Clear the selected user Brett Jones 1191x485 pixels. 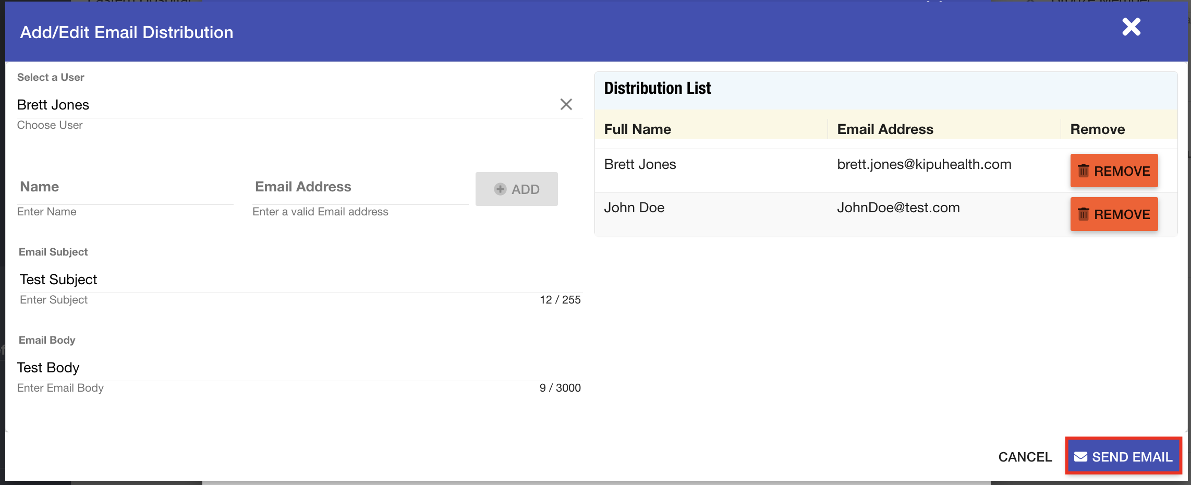click(566, 104)
